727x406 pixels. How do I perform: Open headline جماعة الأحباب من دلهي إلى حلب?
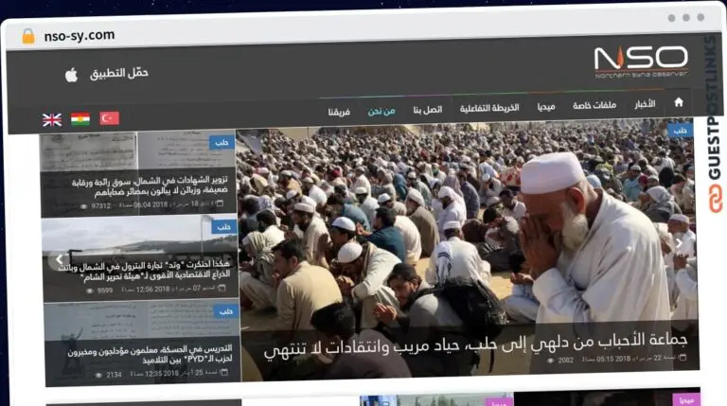point(475,342)
